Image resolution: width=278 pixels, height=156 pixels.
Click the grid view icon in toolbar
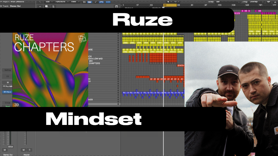84,2
